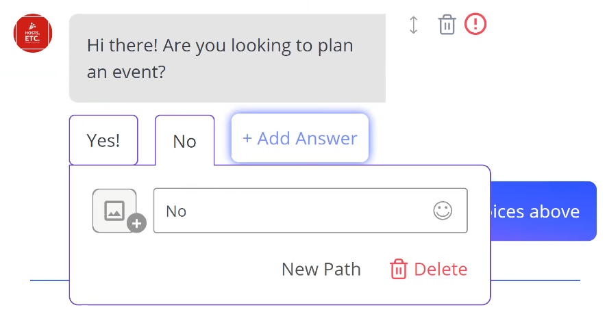Viewport: 607px width, 314px height.
Task: Click the red trash icon next to Delete
Action: click(398, 269)
